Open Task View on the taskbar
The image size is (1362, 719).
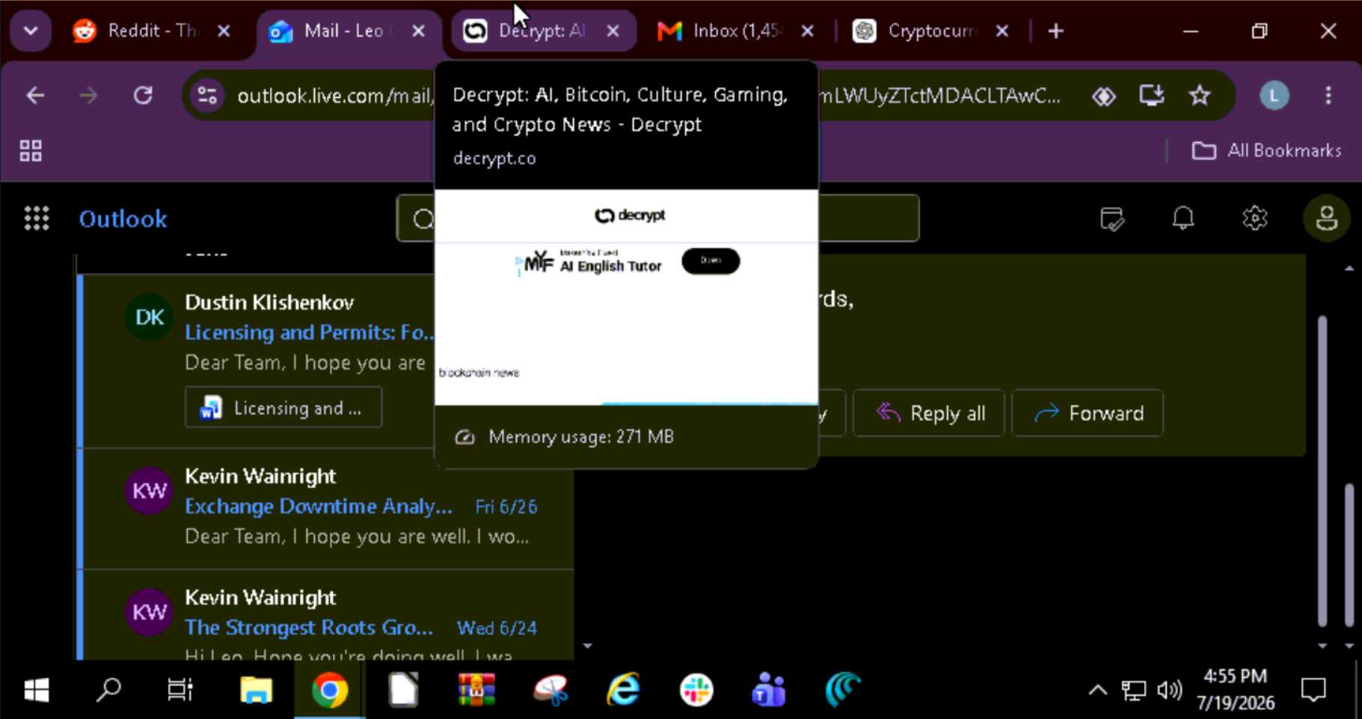pos(180,690)
